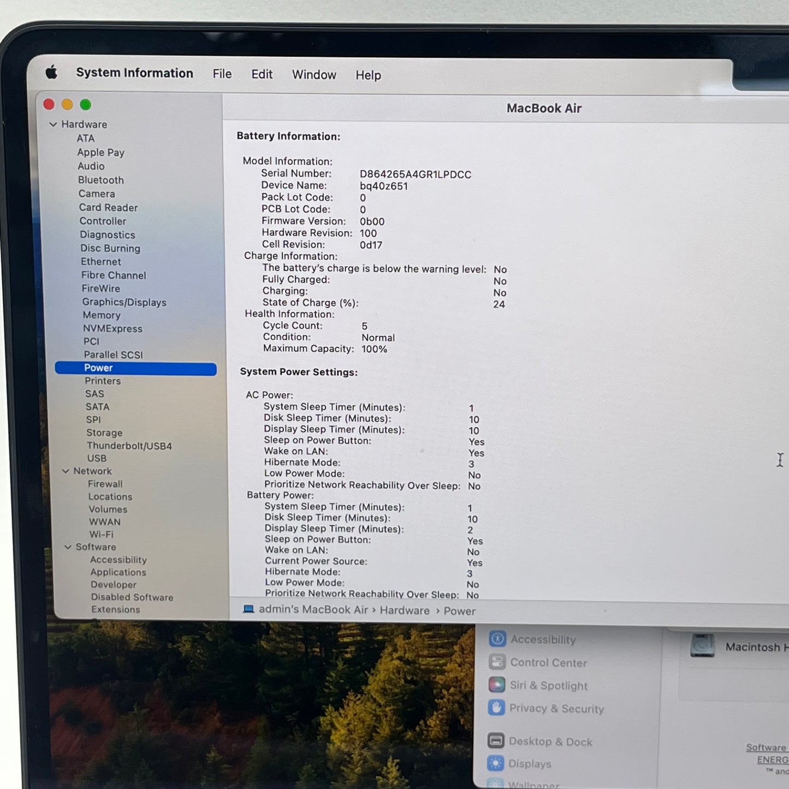
Task: Select USB in the sidebar
Action: [x=97, y=459]
